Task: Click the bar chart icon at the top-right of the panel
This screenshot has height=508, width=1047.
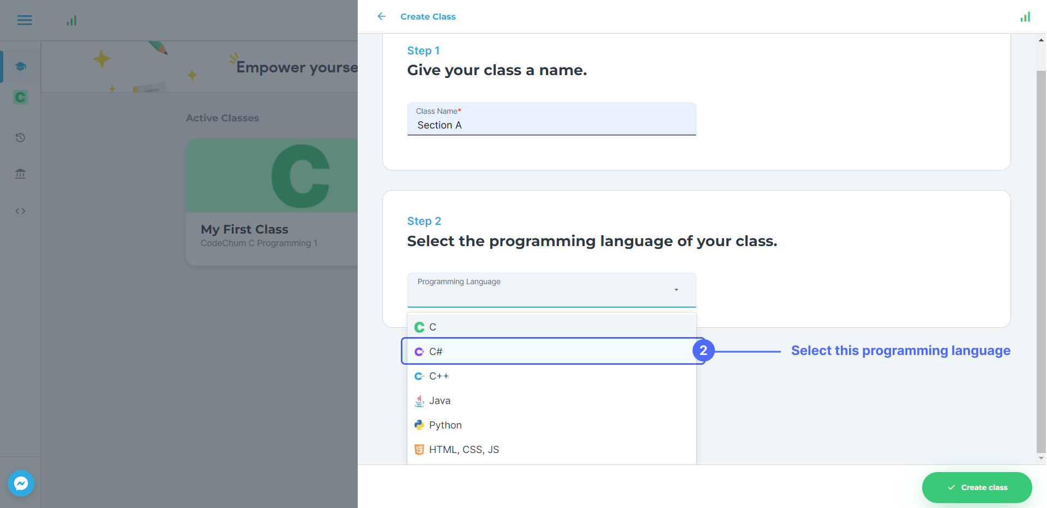Action: [1025, 17]
